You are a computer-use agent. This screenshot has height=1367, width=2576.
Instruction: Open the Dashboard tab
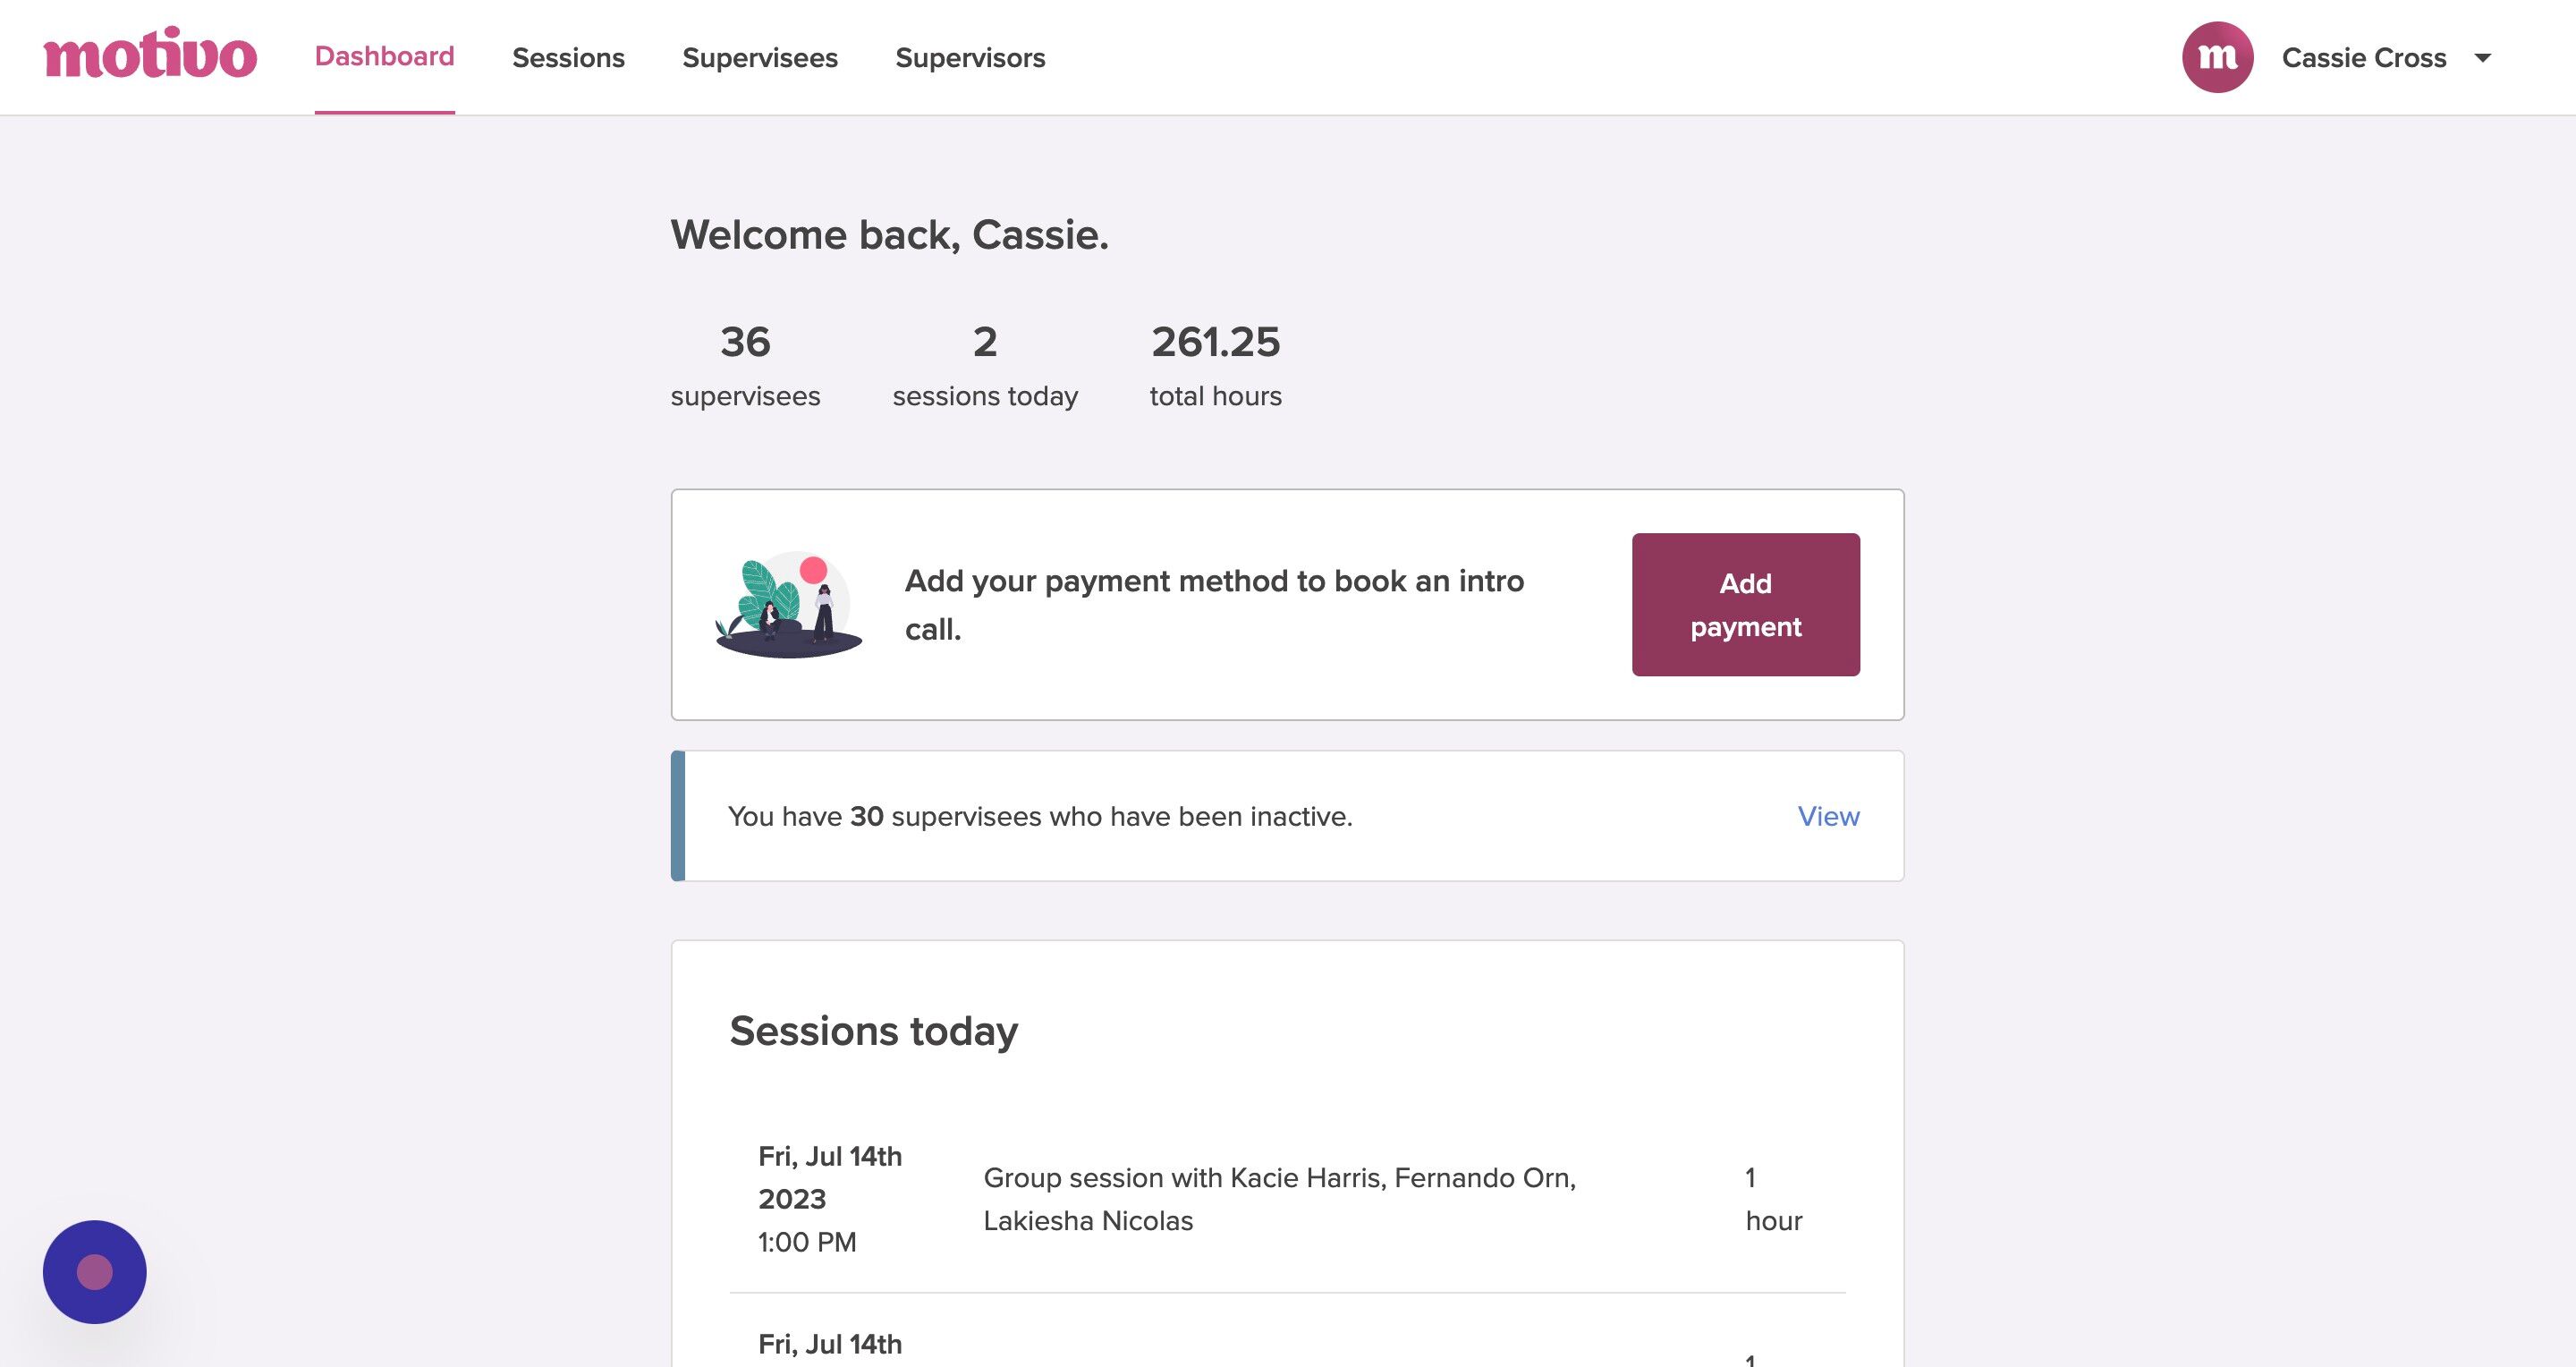(x=384, y=57)
